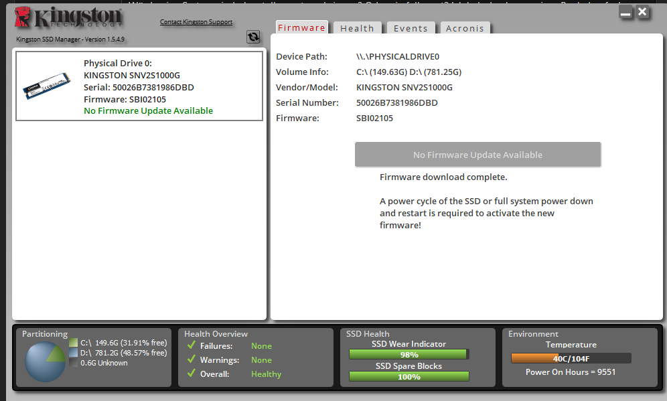
Task: Click the 0.6G Unknown partition entry
Action: tap(104, 363)
